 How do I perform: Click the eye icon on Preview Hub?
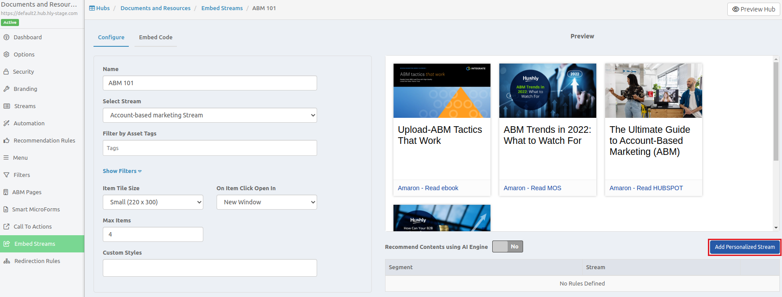(x=736, y=9)
